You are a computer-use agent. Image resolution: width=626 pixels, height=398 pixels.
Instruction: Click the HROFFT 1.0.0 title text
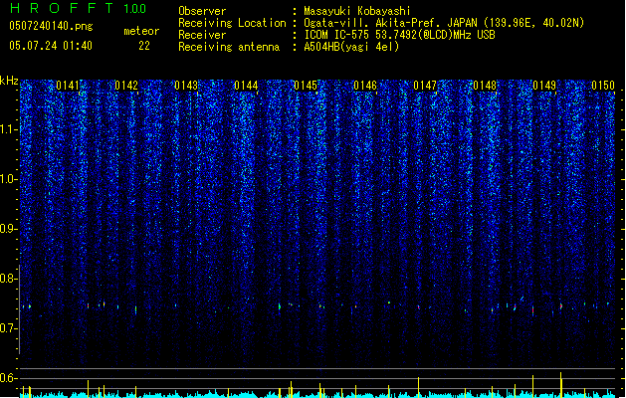[x=78, y=8]
